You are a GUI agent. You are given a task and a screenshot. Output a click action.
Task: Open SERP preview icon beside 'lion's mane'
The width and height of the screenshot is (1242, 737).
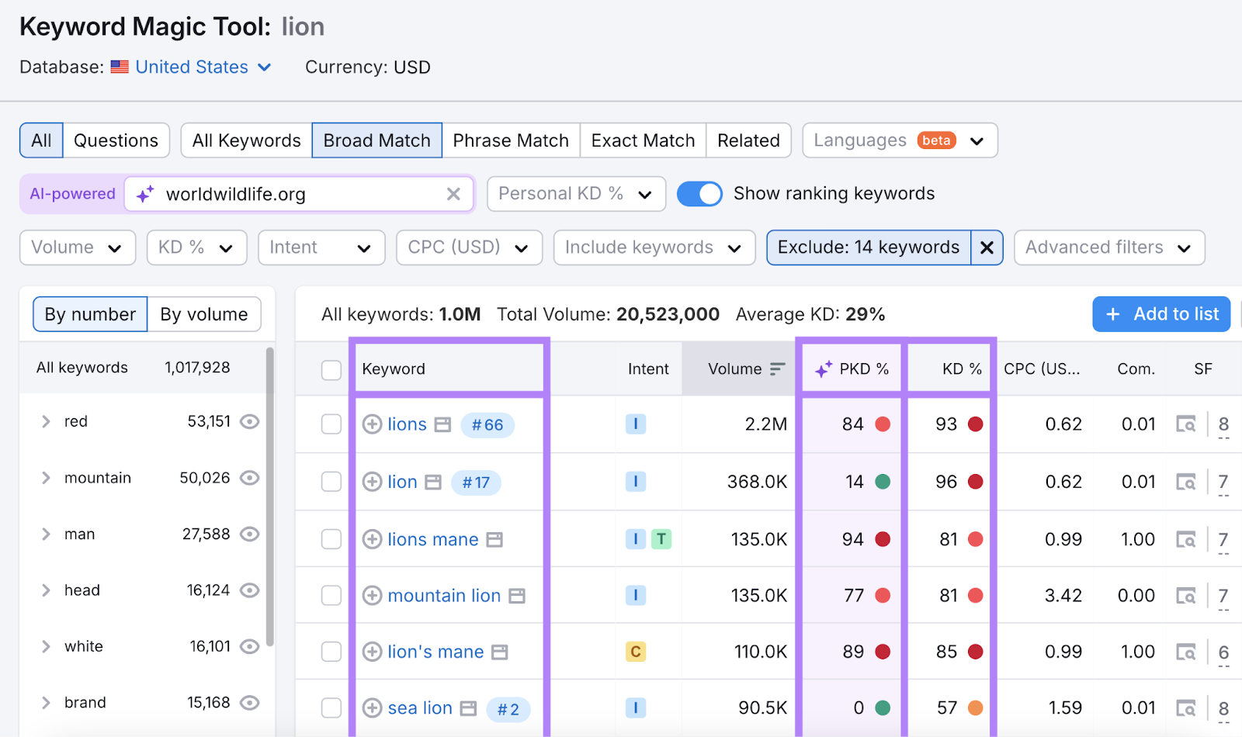500,652
